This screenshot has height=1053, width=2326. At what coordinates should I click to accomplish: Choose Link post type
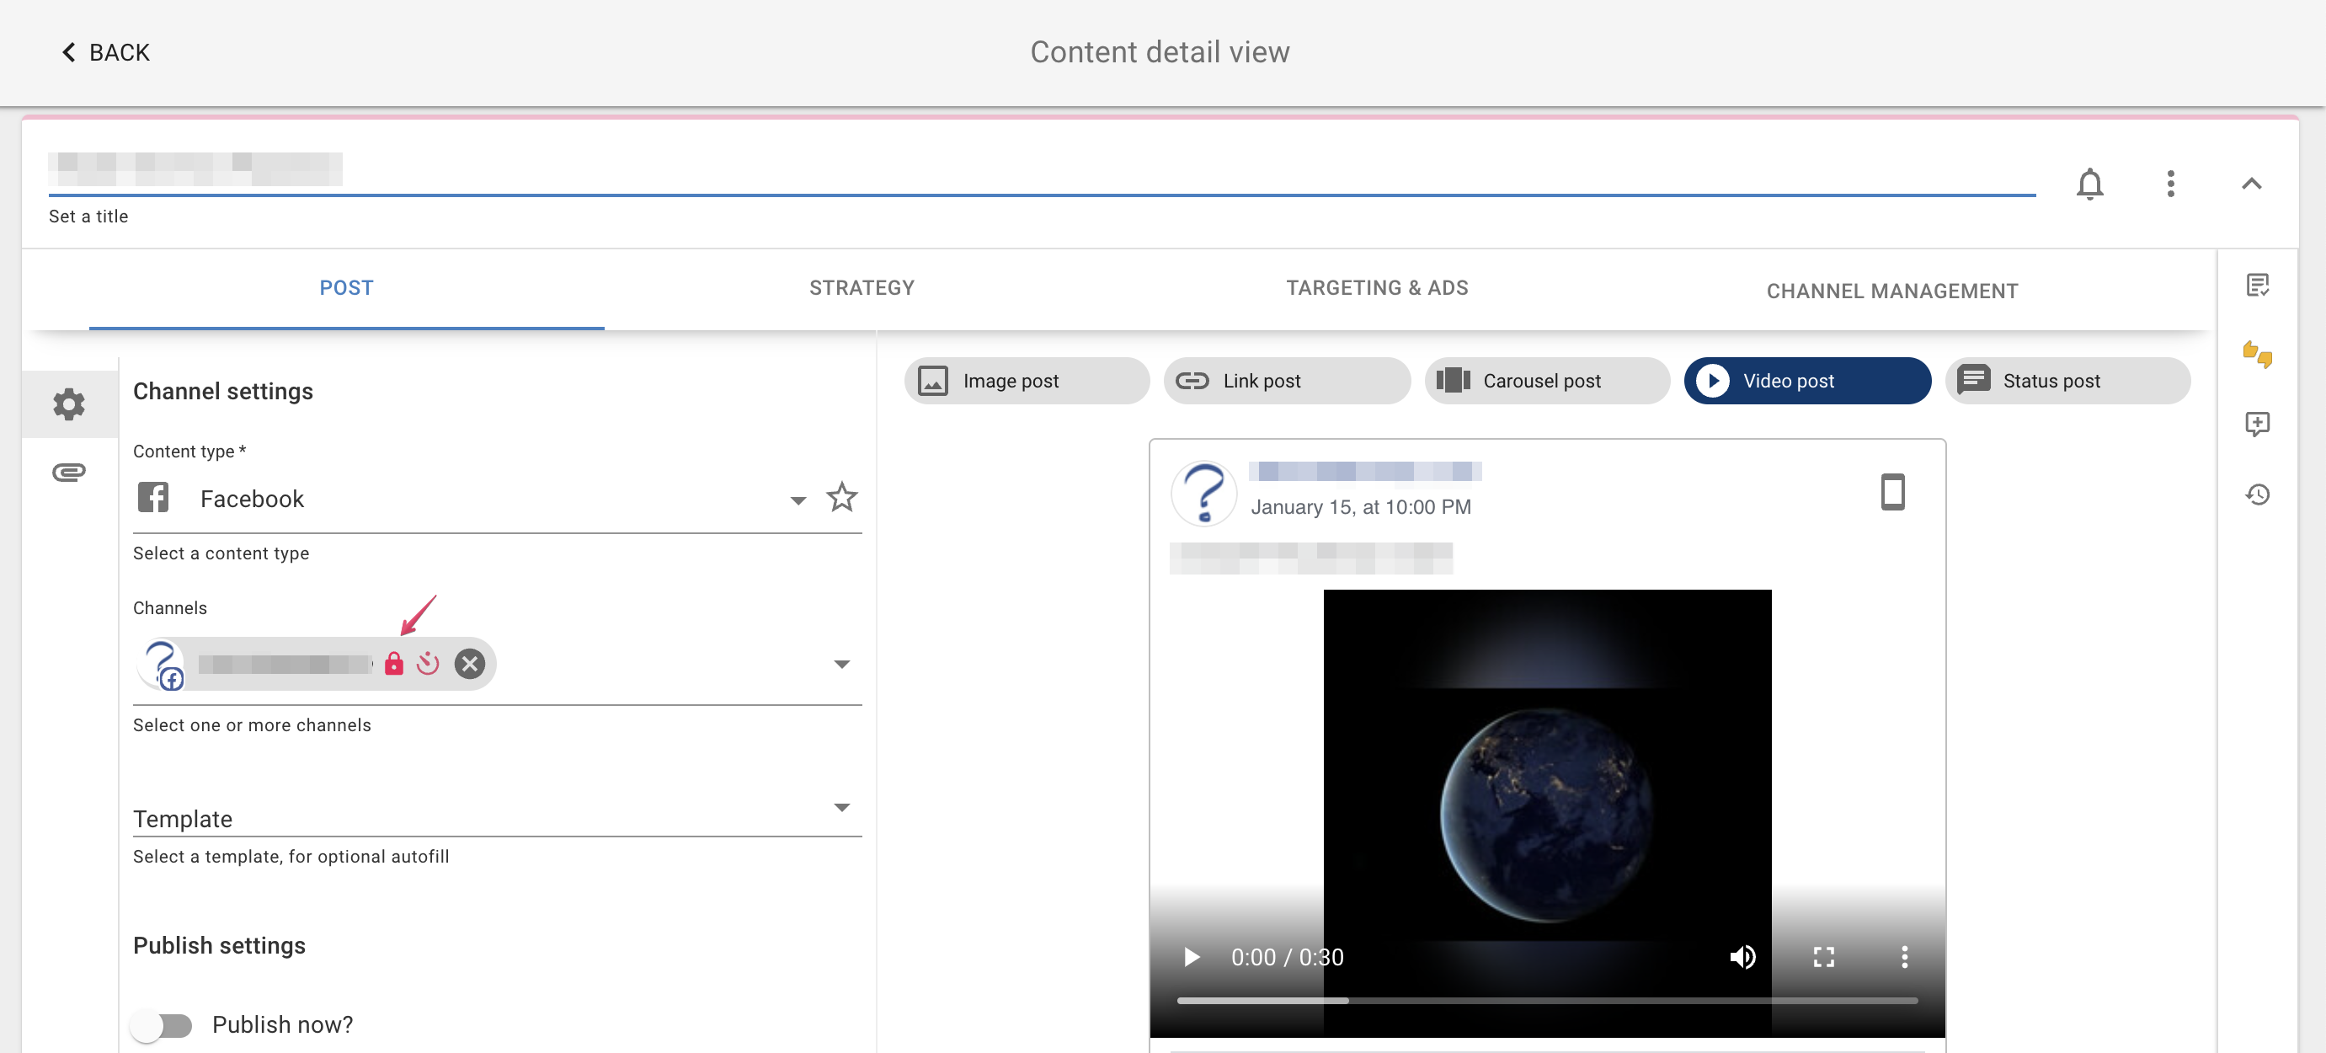point(1287,380)
